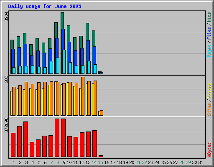Click day 29 on the date axis
The image size is (214, 167).
click(x=188, y=162)
